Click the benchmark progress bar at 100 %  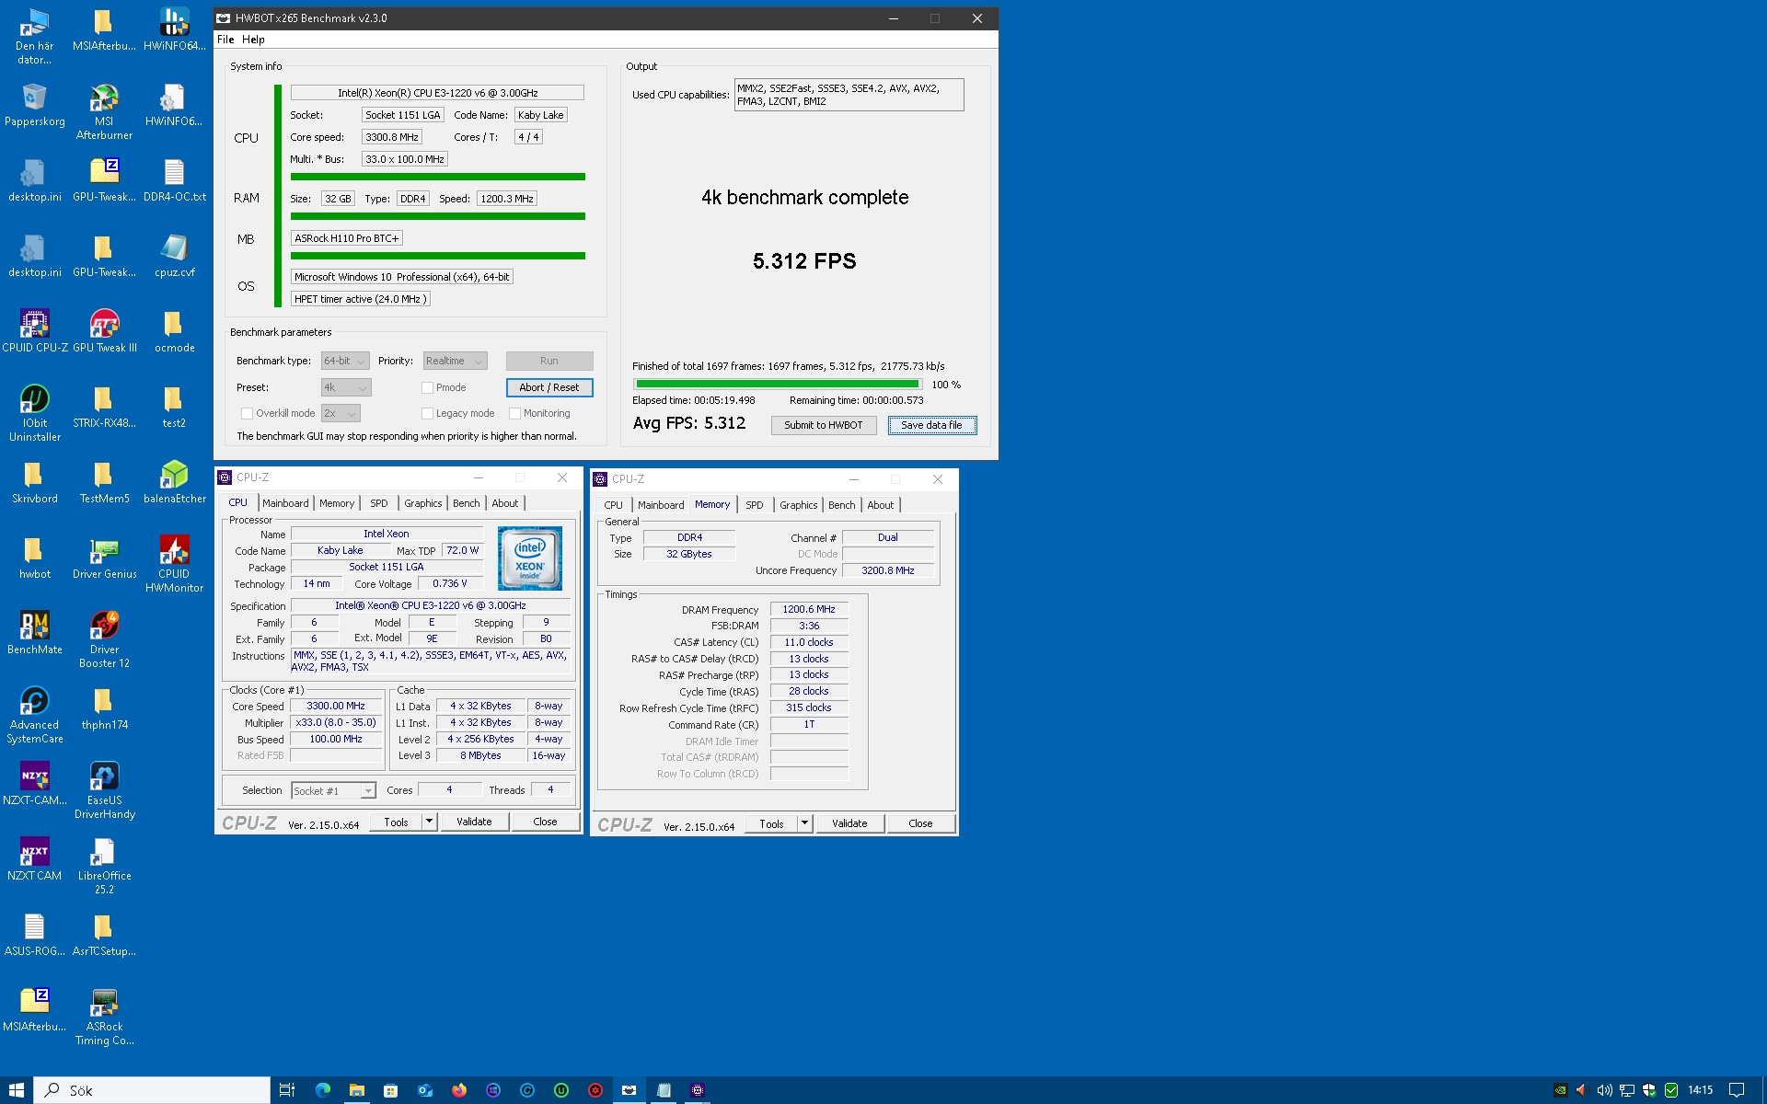778,385
